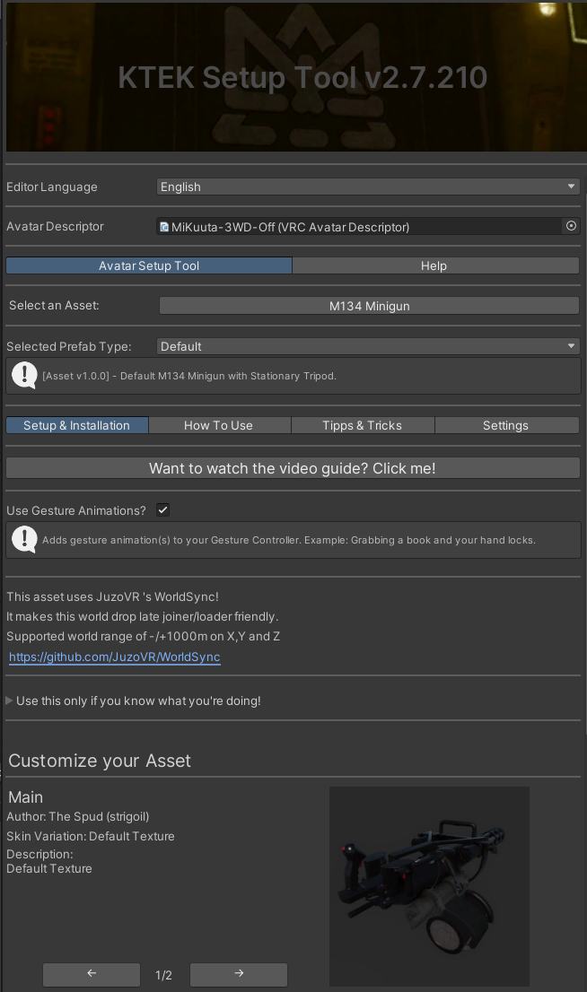Open the Settings tab
The width and height of the screenshot is (587, 992).
(505, 425)
